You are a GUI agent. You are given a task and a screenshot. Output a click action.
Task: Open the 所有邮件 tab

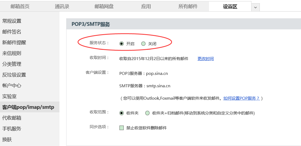(x=188, y=6)
